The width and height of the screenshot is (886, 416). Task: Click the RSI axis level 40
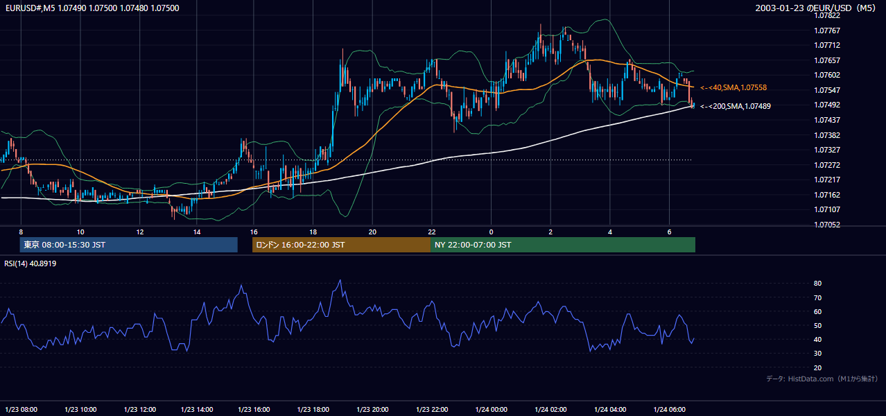817,339
